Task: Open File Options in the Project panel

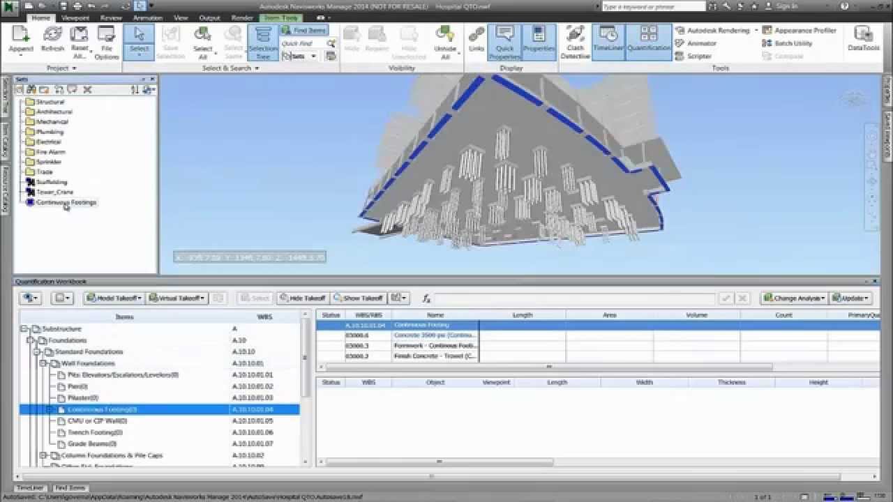Action: [107, 42]
